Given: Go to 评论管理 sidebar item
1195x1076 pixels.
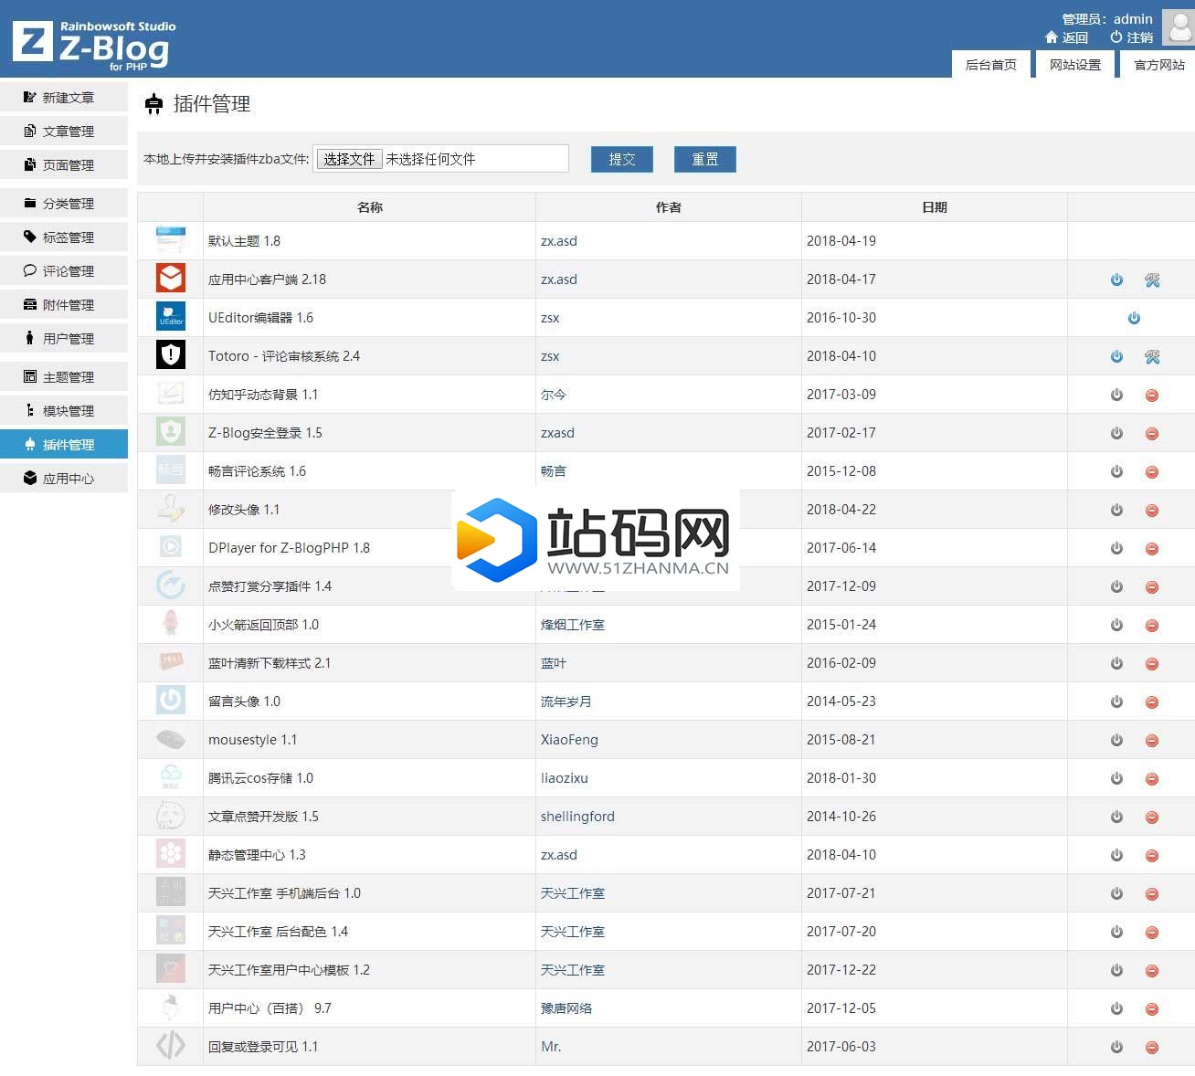Looking at the screenshot, I should [64, 271].
